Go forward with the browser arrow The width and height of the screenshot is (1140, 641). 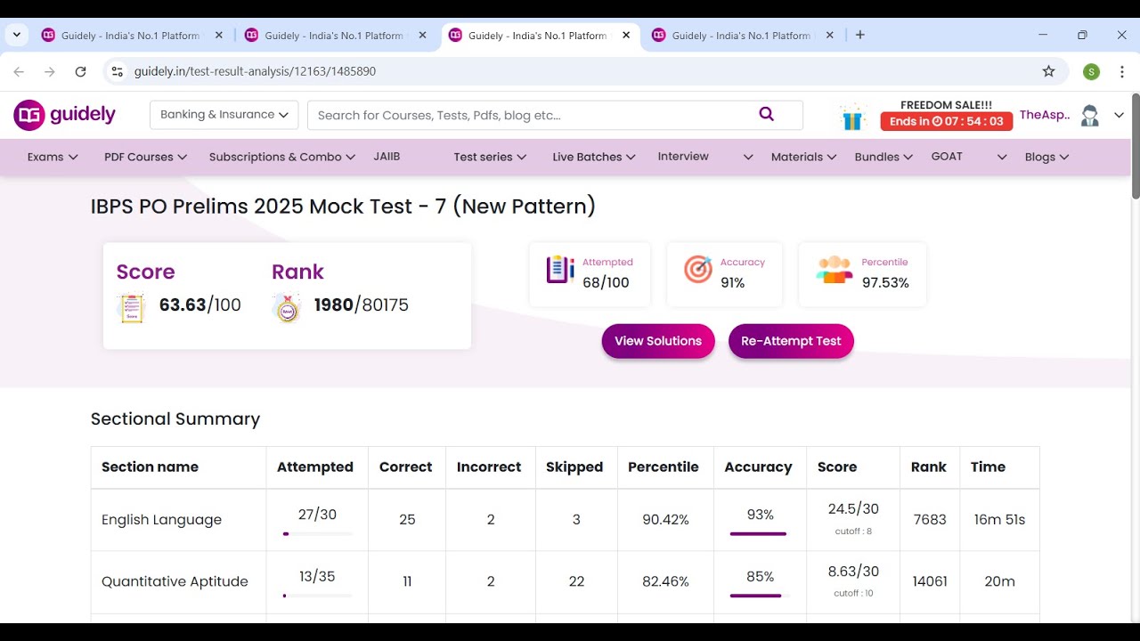[x=50, y=71]
